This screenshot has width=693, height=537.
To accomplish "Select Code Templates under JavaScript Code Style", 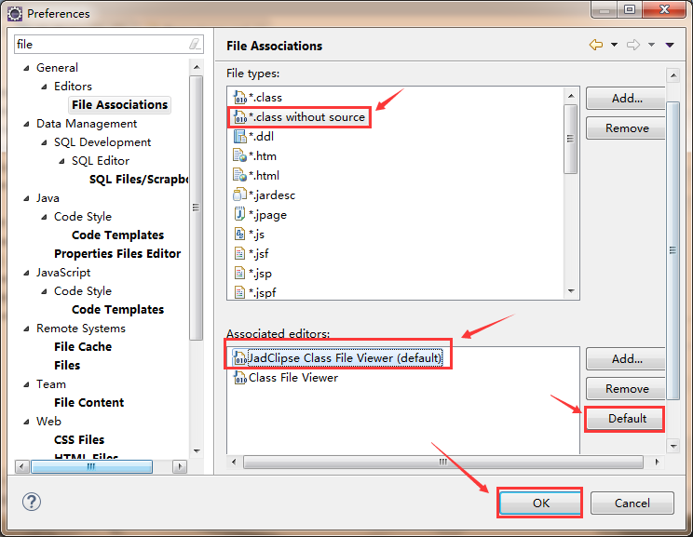I will click(x=118, y=310).
